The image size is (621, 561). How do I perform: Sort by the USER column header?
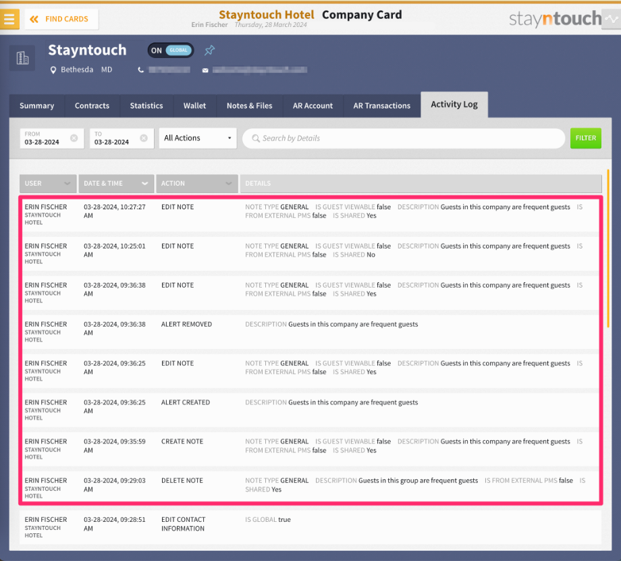(x=48, y=184)
